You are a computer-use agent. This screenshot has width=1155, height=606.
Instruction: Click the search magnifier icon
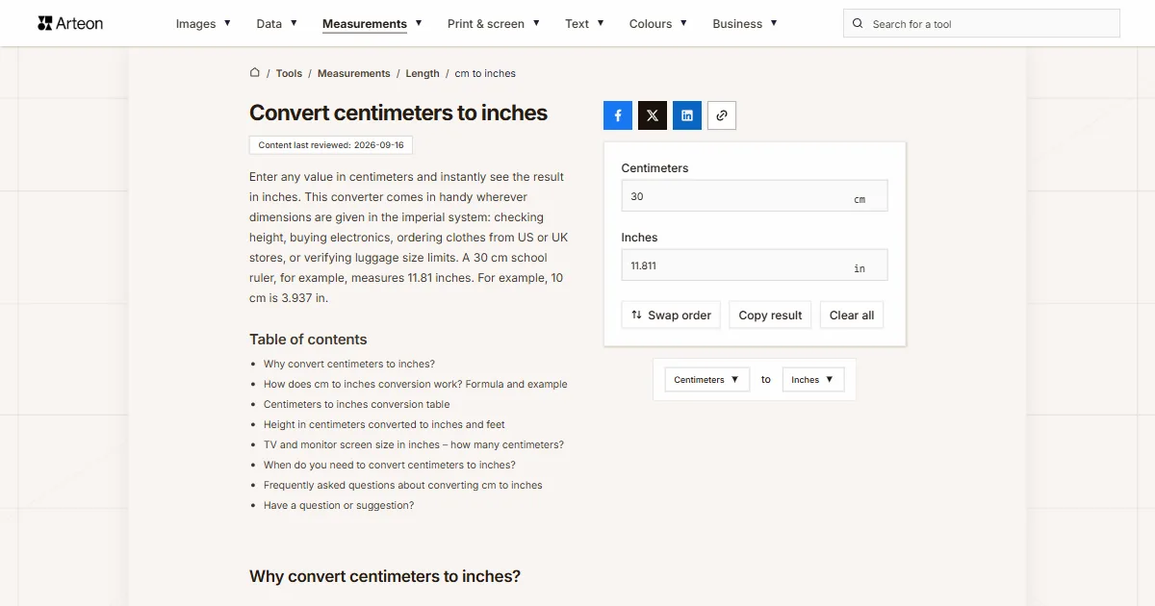(858, 24)
